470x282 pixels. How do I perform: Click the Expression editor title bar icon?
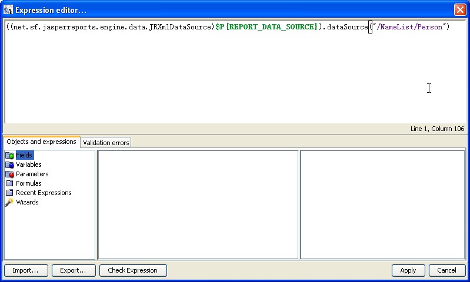[x=8, y=10]
